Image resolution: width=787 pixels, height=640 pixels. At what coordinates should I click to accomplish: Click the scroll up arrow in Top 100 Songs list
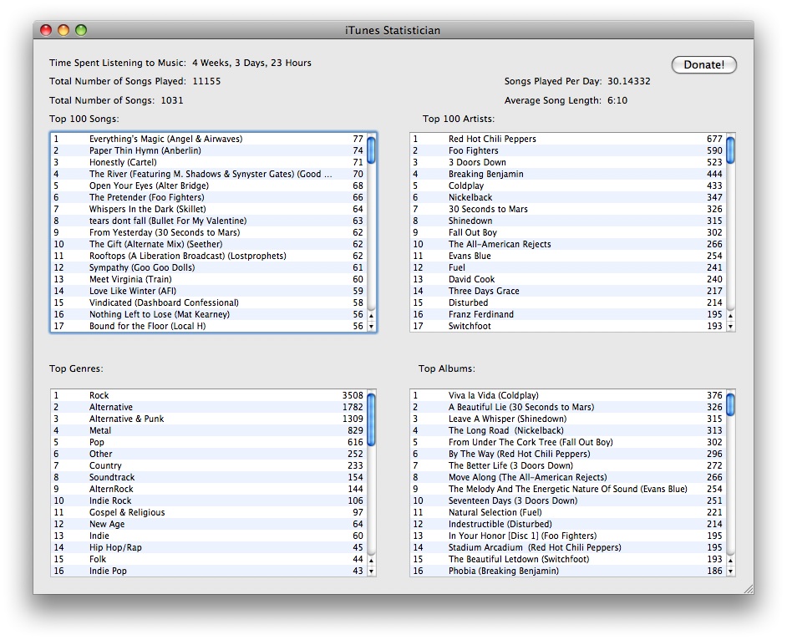coord(372,315)
